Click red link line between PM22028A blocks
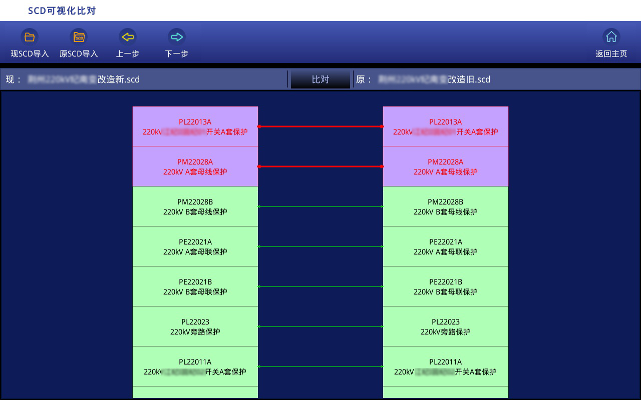641x400 pixels. (320, 166)
